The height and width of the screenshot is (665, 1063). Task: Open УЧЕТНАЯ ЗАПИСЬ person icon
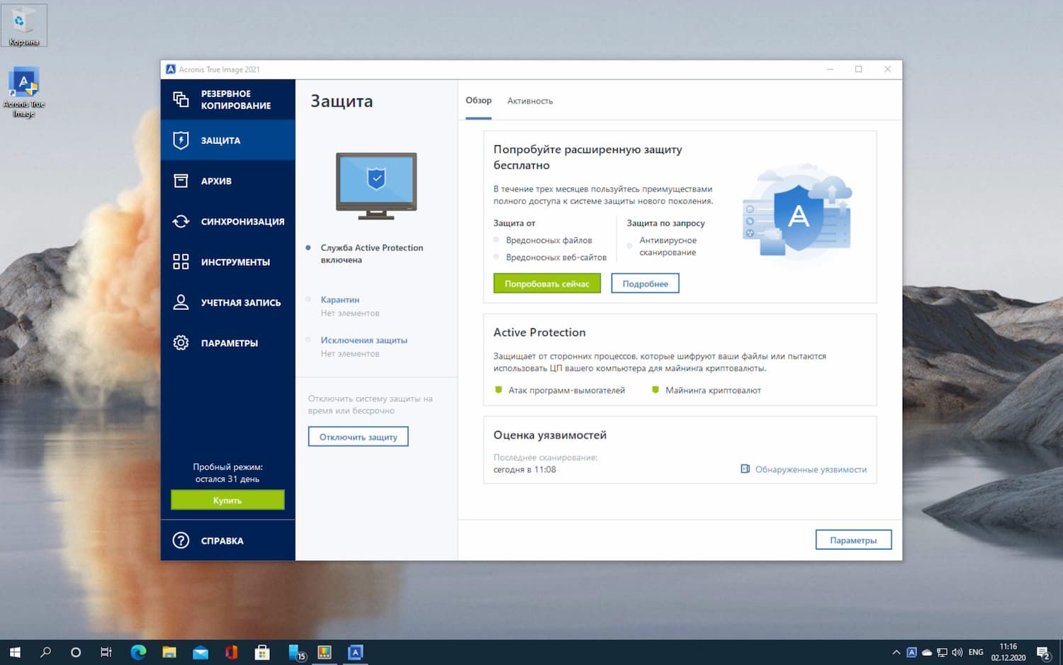181,302
